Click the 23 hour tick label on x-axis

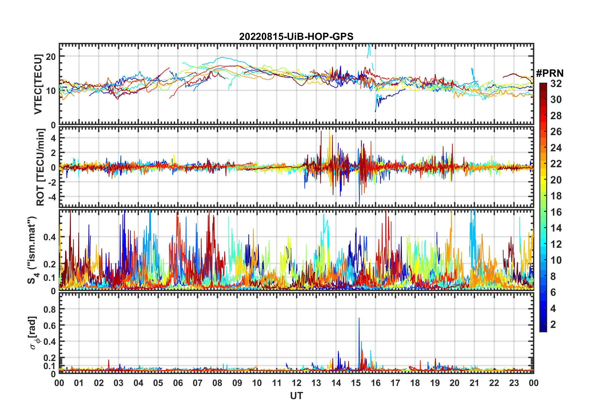[514, 383]
